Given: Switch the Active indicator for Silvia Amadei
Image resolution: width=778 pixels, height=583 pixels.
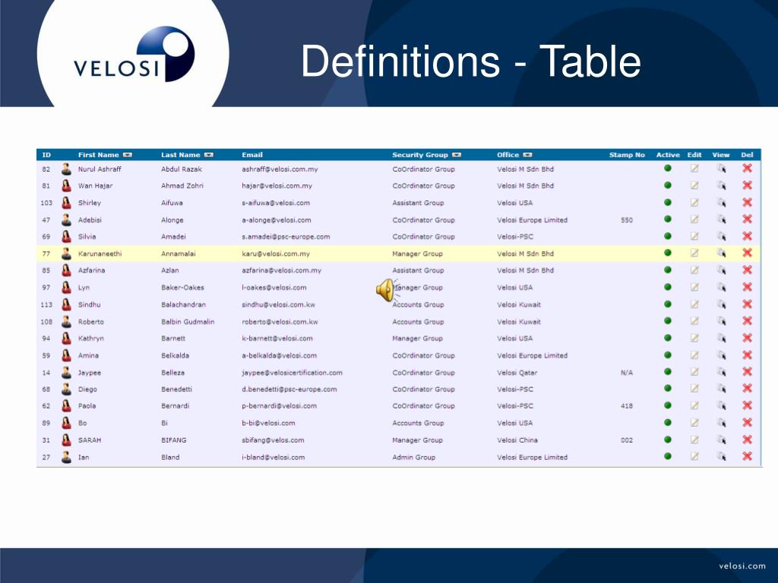Looking at the screenshot, I should [x=668, y=236].
